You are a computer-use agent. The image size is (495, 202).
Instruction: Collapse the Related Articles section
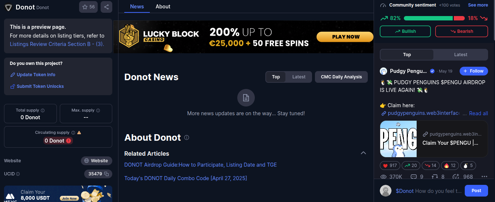click(363, 153)
